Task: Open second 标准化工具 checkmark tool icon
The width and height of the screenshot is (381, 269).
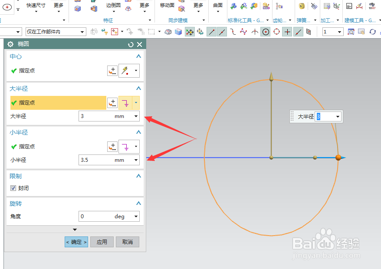Action: pyautogui.click(x=244, y=7)
